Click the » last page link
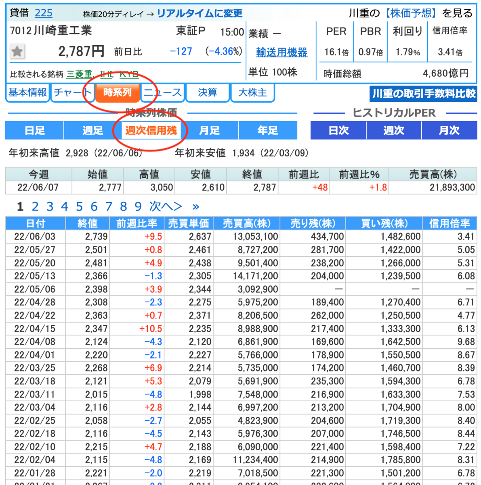This screenshot has width=481, height=485. coord(196,207)
